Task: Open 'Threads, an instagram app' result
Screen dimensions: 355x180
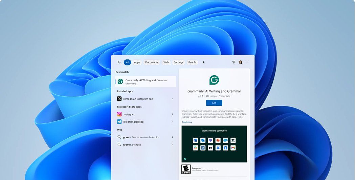Action: tap(146, 99)
